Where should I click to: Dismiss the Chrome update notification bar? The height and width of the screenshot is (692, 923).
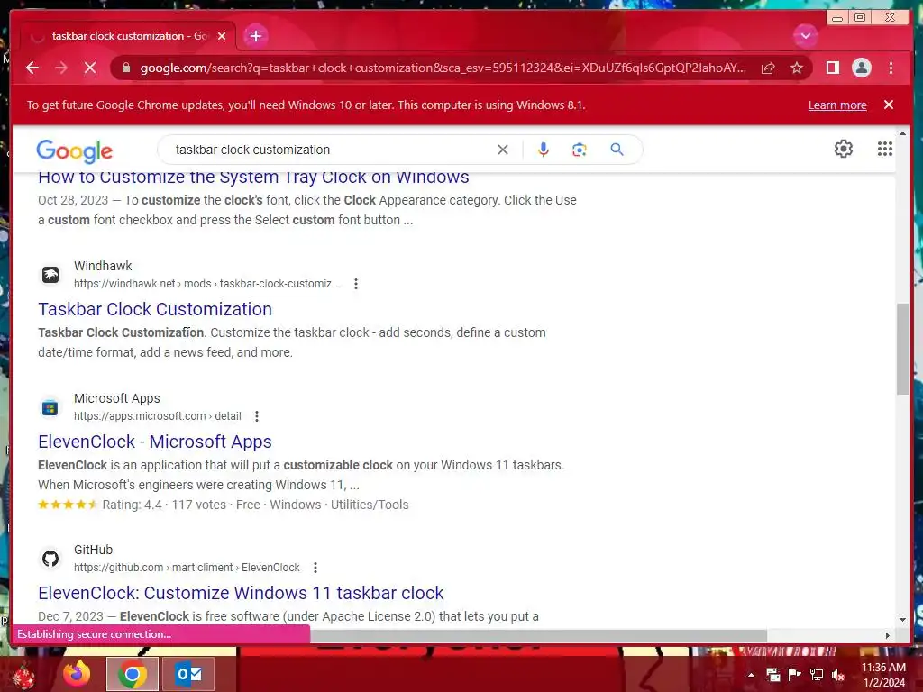coord(889,105)
